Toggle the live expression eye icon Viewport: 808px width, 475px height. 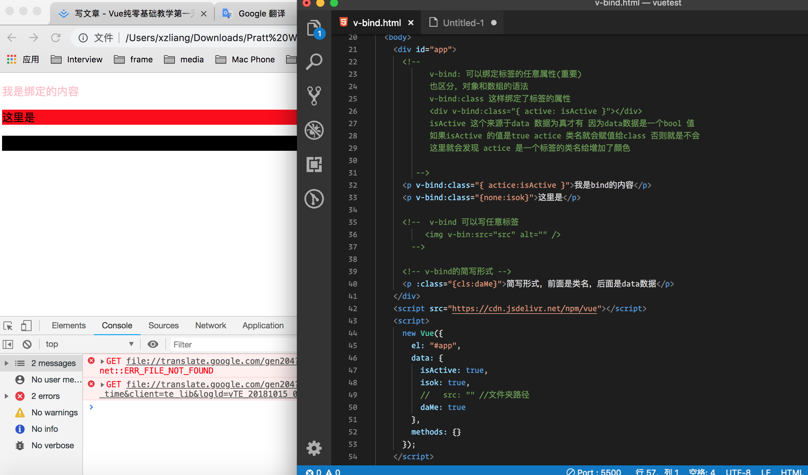tap(153, 344)
